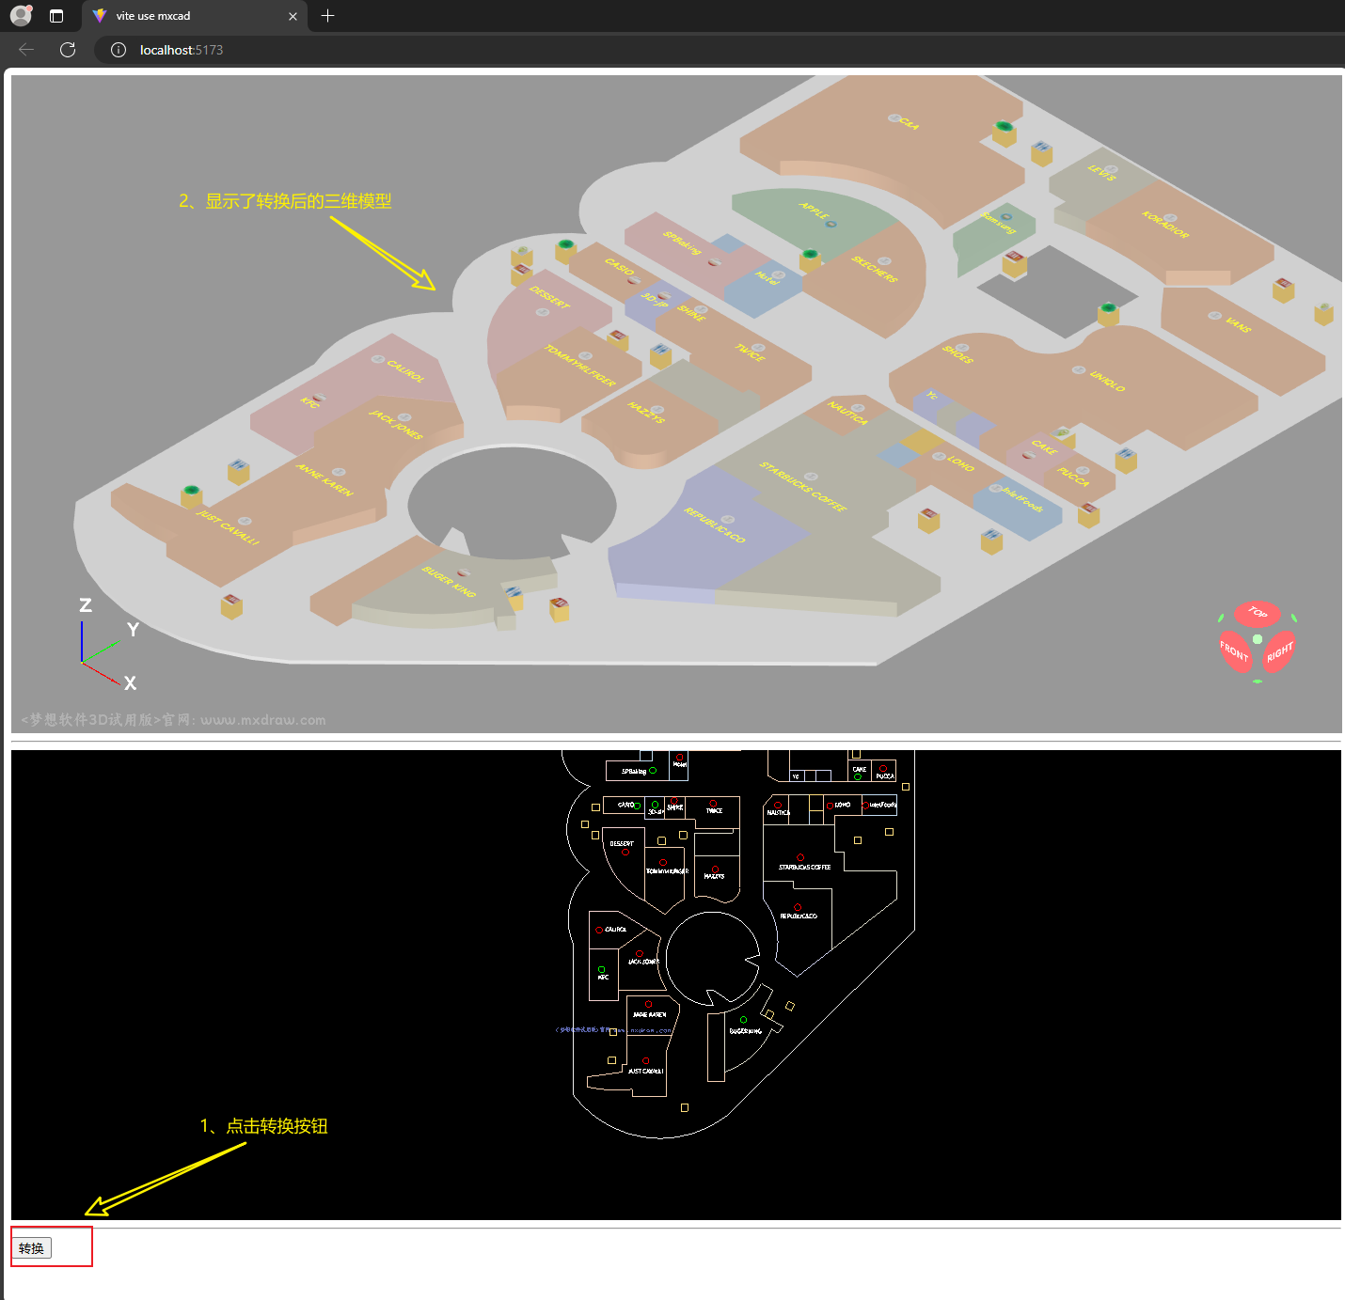Click the TOMMYHILFIGER label in 3D model
Image resolution: width=1345 pixels, height=1300 pixels.
pos(580,366)
